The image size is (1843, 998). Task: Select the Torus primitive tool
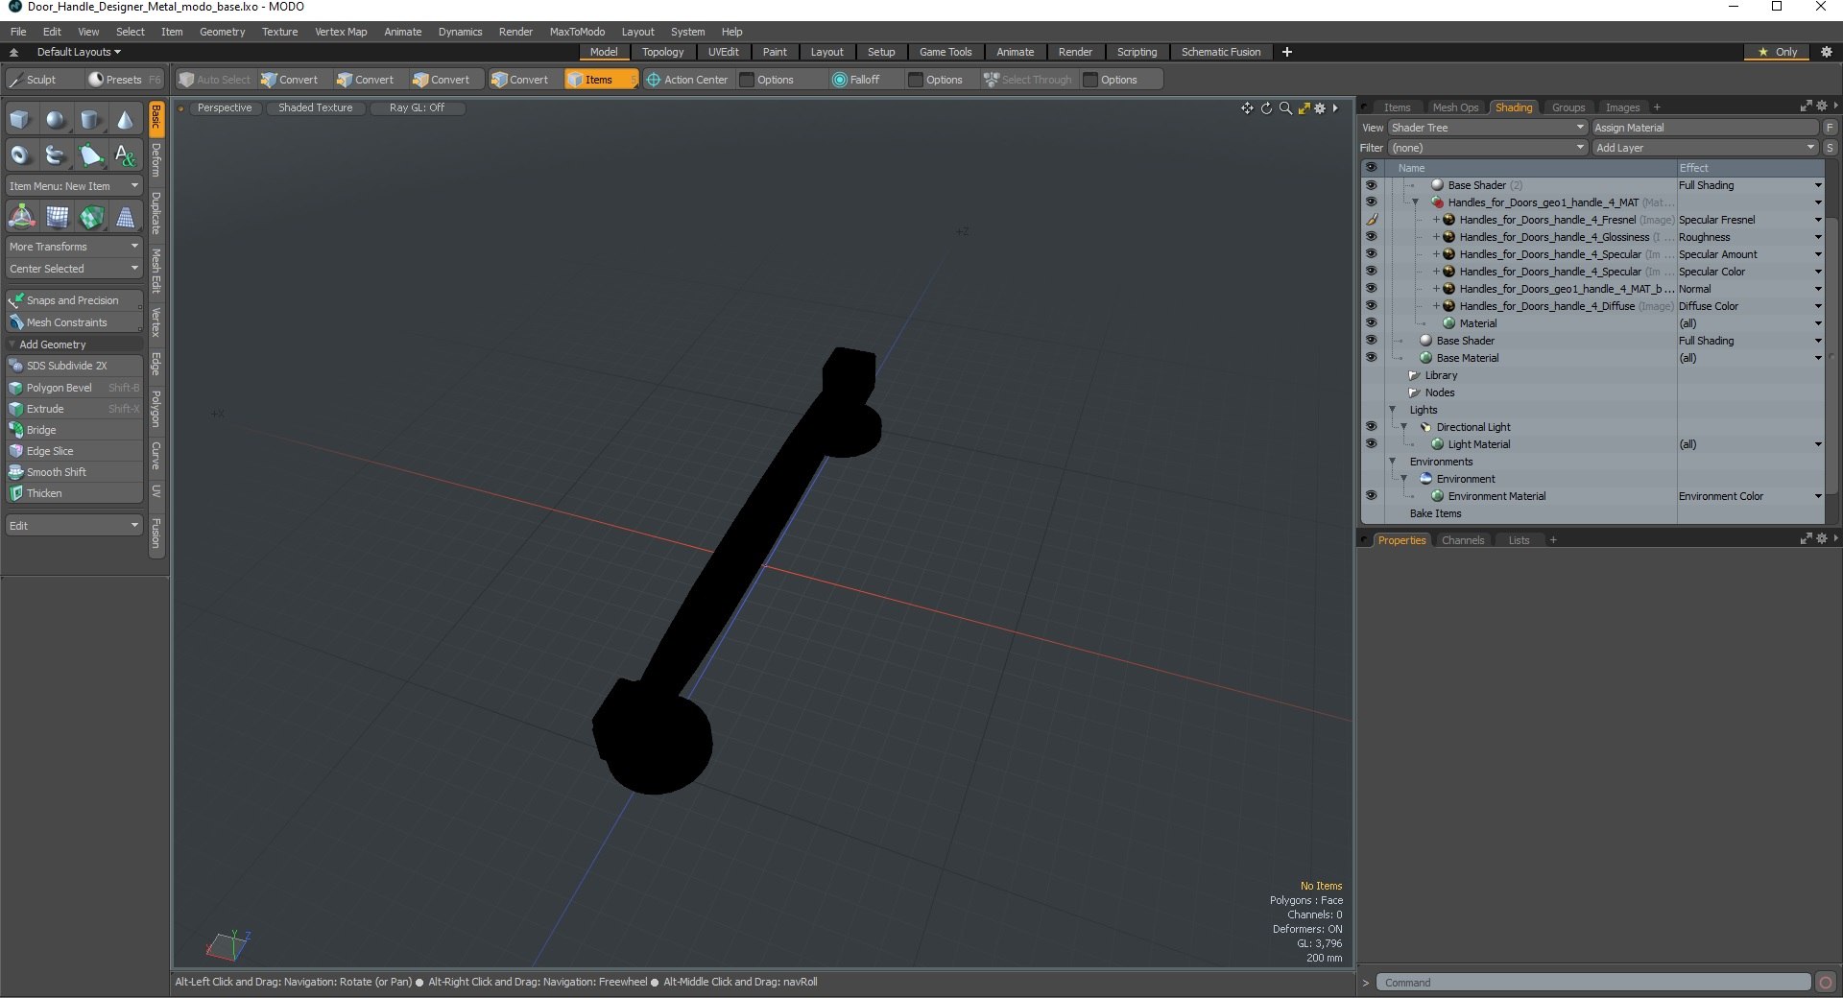tap(21, 154)
